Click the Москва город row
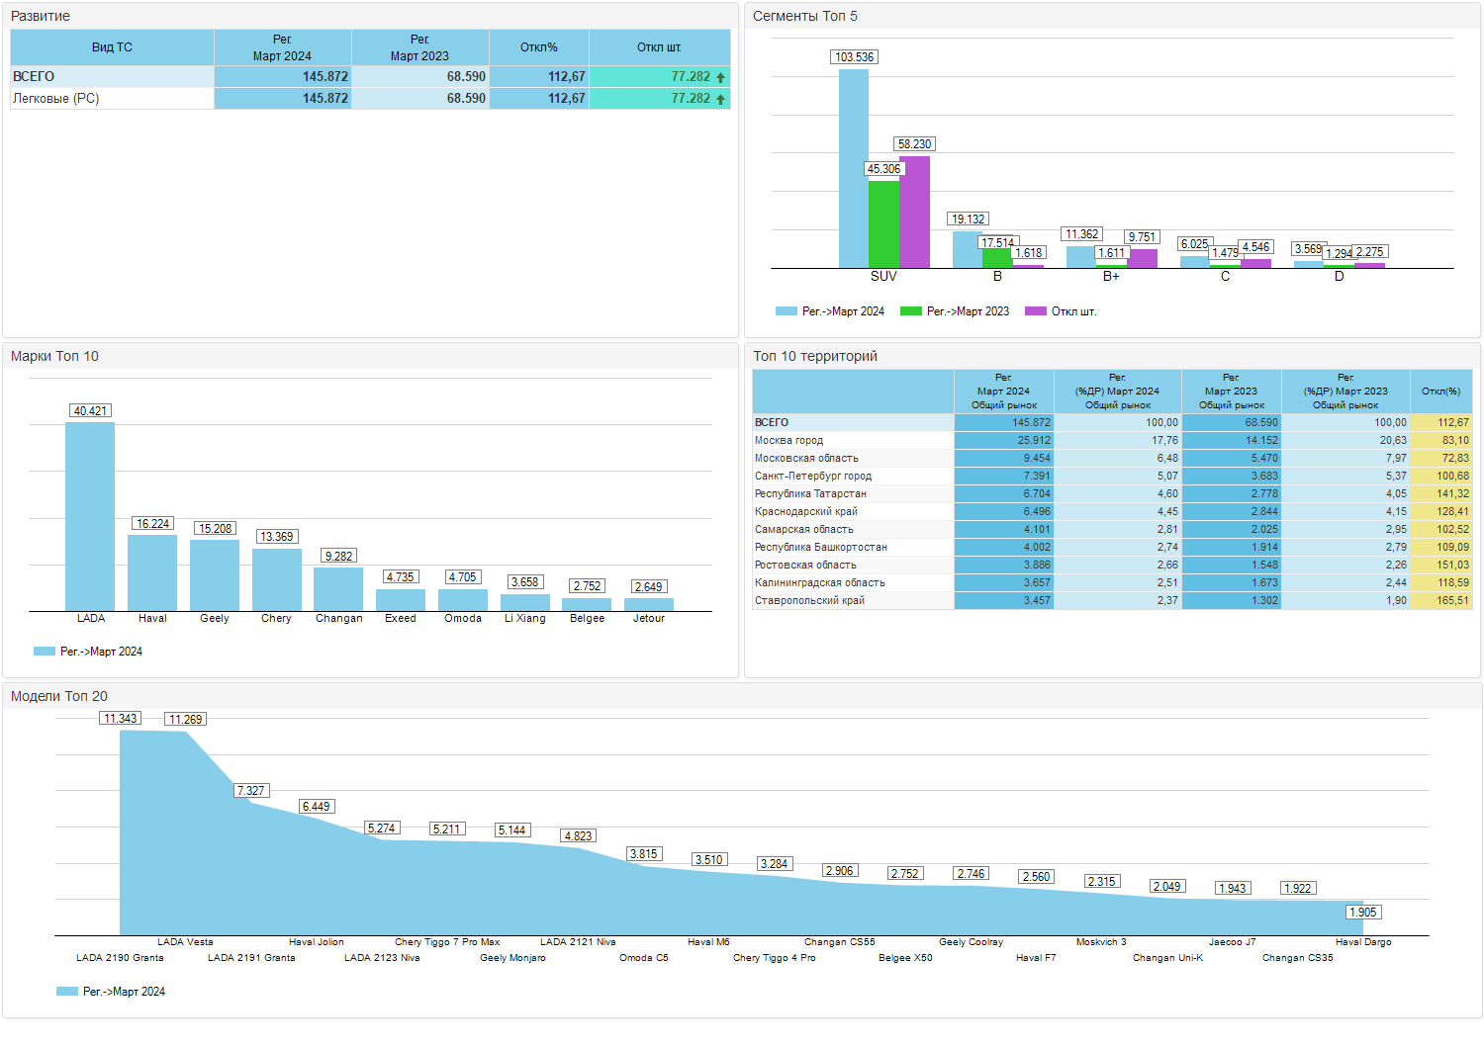Screen dimensions: 1484x1048 pos(1112,440)
